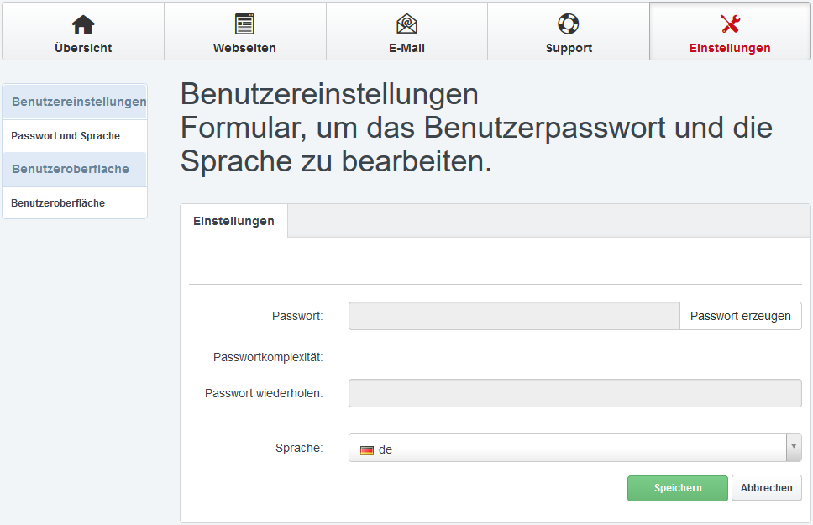Focus the Passwort wiederholen input field

pyautogui.click(x=574, y=393)
